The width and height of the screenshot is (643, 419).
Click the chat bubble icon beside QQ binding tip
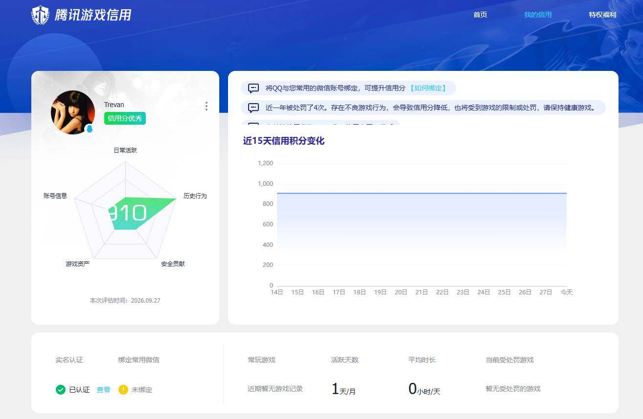tap(253, 88)
